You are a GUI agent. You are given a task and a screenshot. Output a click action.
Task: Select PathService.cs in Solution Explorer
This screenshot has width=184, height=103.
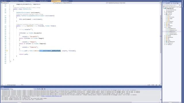172,31
